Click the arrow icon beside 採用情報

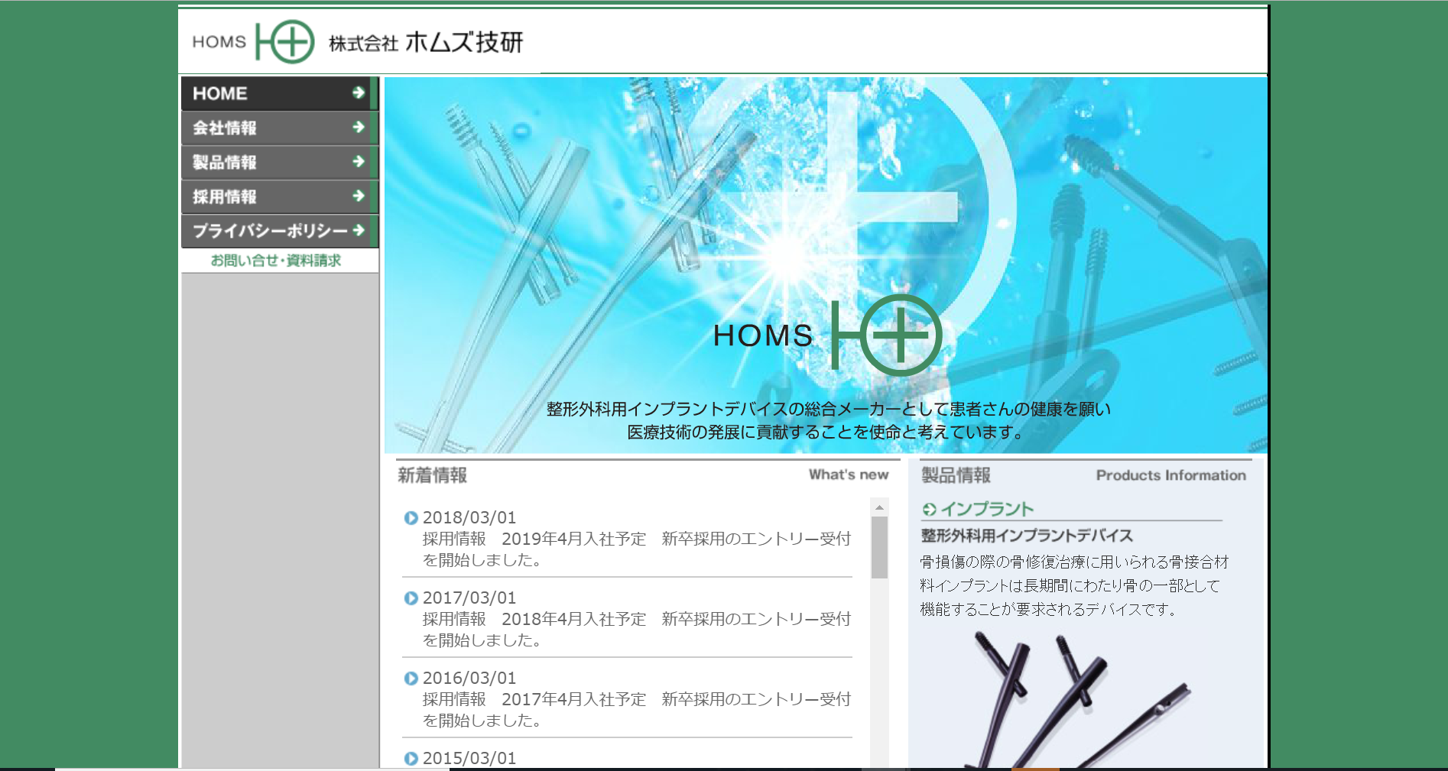point(359,196)
